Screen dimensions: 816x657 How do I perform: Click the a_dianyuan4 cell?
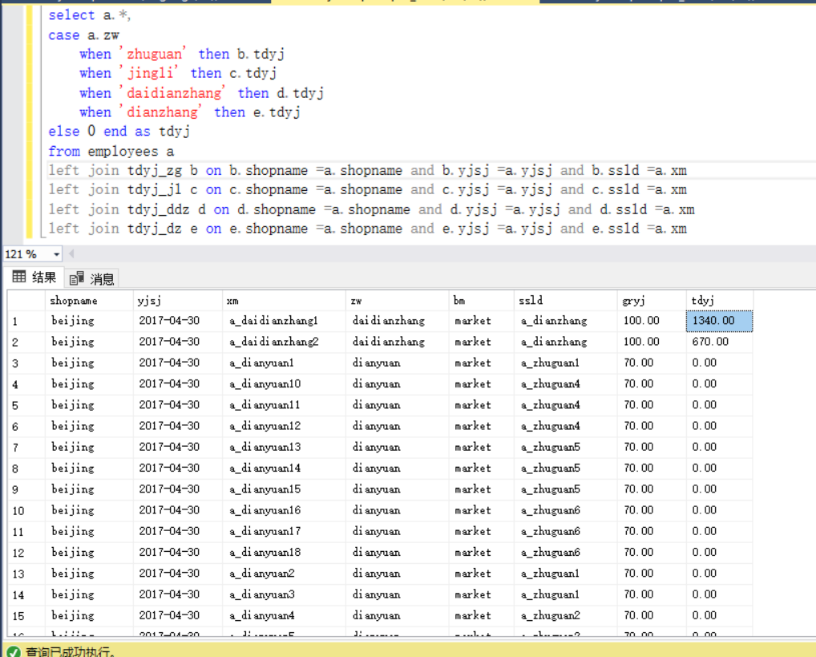coord(284,616)
